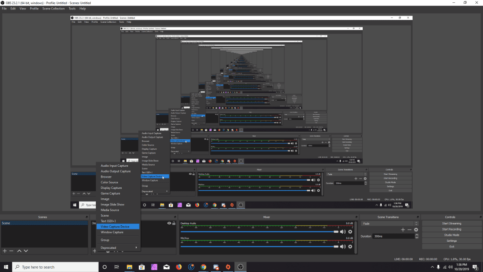Click the Start Recording button
The height and width of the screenshot is (272, 483).
tap(451, 229)
